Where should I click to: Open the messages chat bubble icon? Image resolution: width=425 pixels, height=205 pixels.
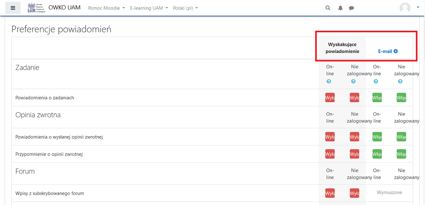pyautogui.click(x=351, y=7)
